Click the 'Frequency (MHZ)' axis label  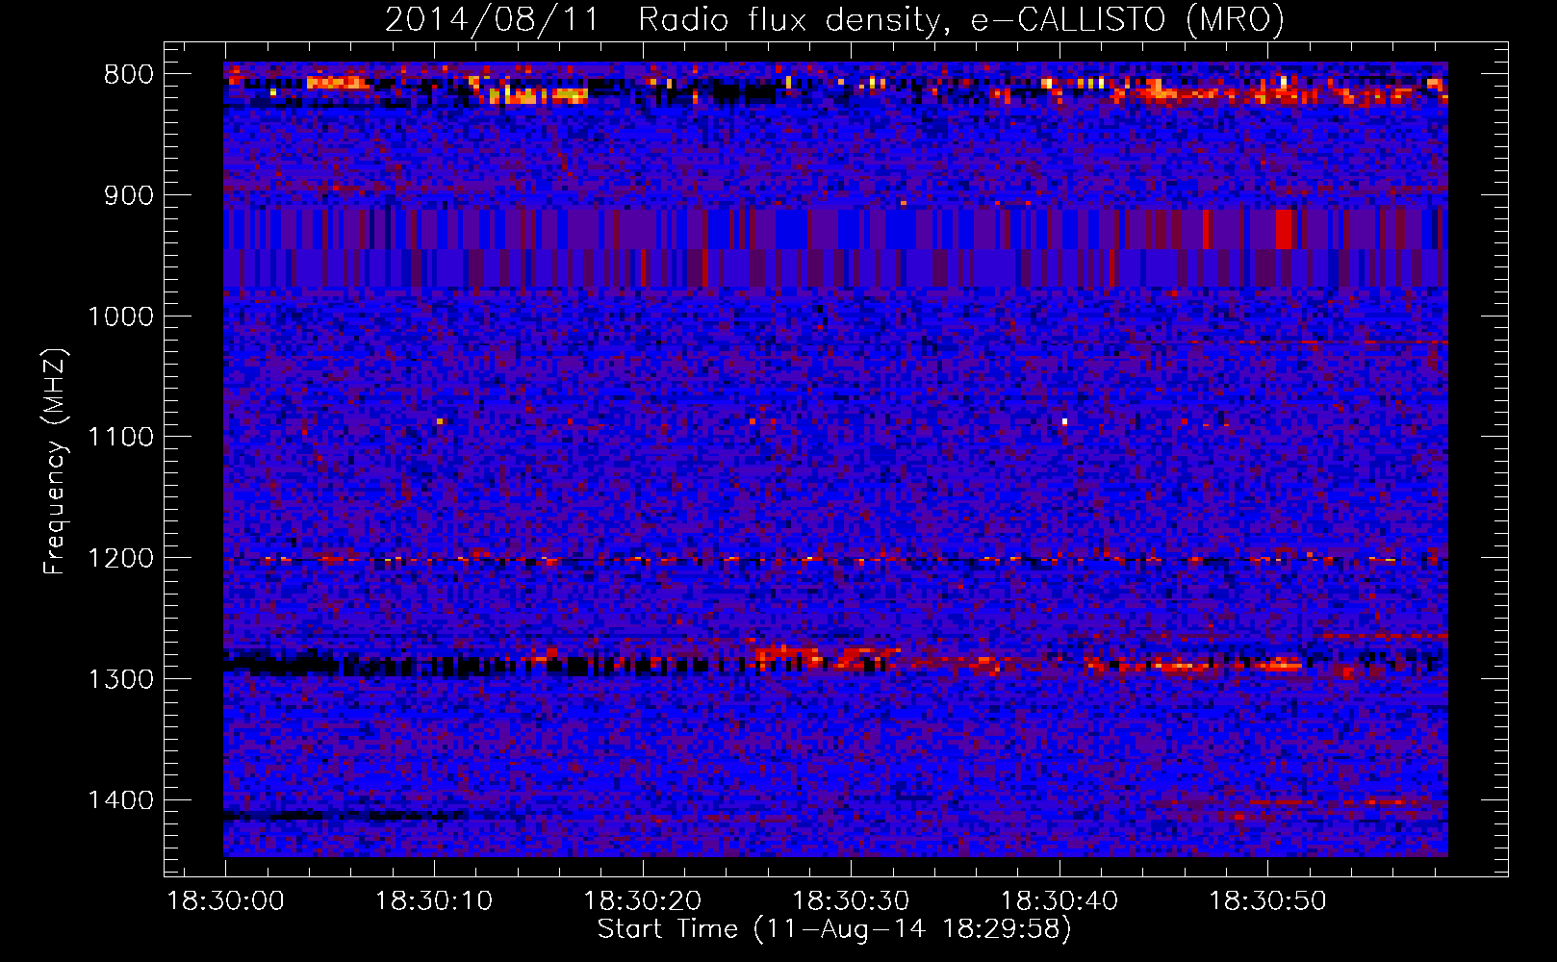pos(55,461)
